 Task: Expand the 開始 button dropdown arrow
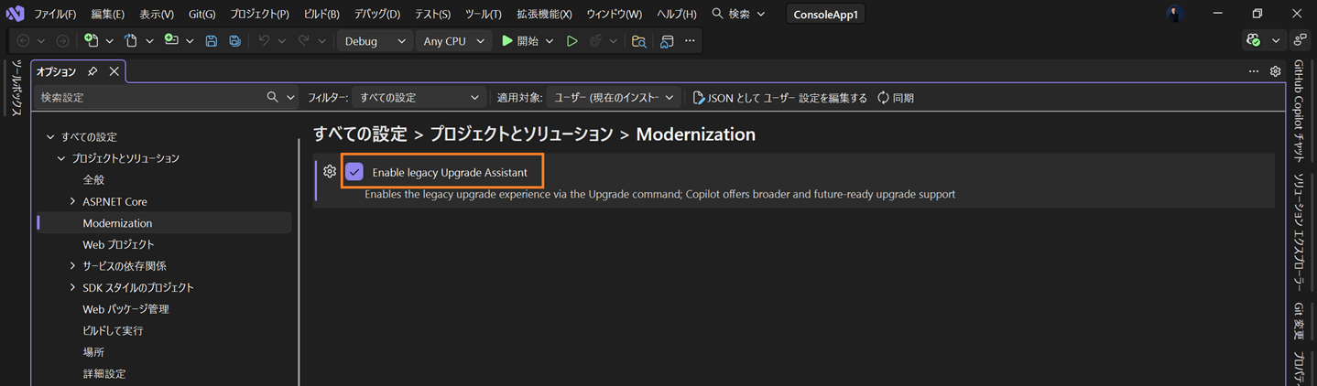point(550,41)
